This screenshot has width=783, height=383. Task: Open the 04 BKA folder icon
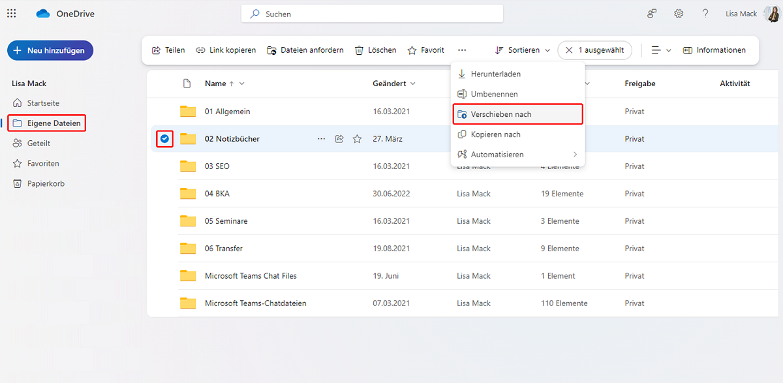tap(188, 194)
